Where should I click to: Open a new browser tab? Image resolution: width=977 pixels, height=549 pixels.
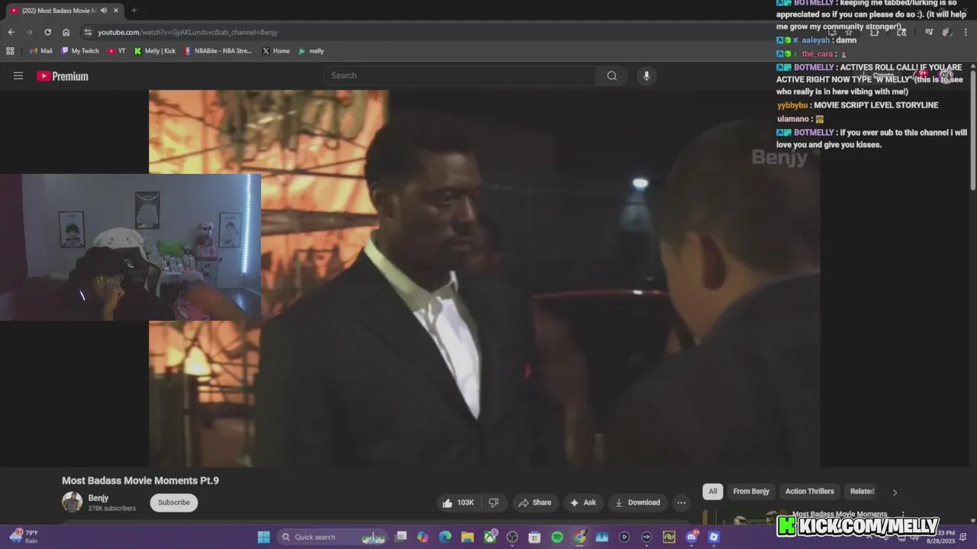click(x=134, y=10)
